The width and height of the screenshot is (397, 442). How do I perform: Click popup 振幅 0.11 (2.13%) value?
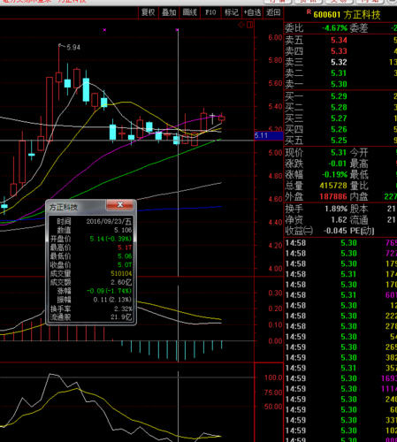coord(112,300)
